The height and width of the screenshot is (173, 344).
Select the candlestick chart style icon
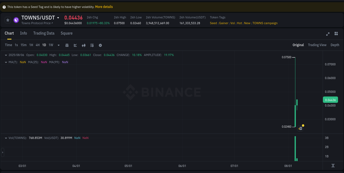pos(84,45)
